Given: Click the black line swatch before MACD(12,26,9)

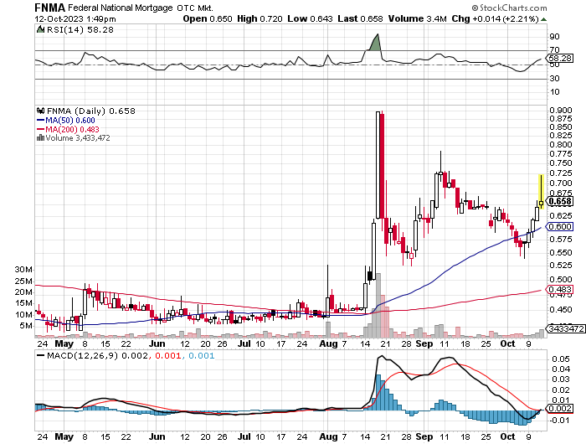Looking at the screenshot, I should click(40, 356).
